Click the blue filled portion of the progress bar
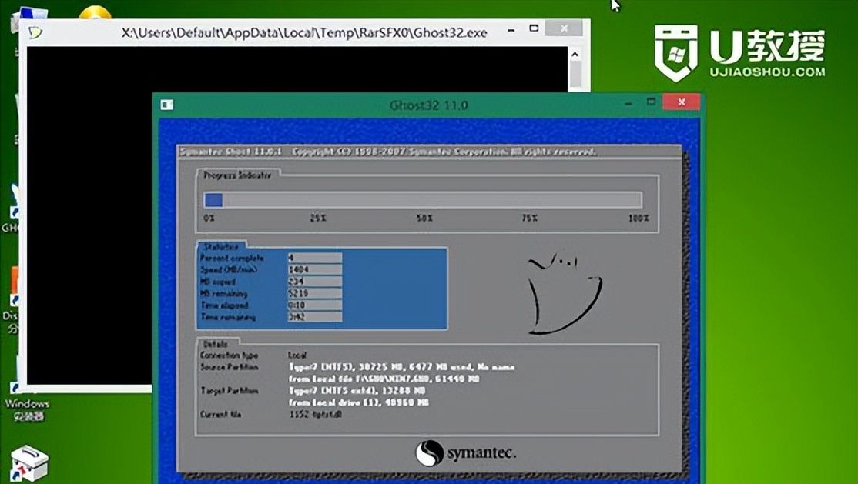The height and width of the screenshot is (484, 858). [x=213, y=199]
